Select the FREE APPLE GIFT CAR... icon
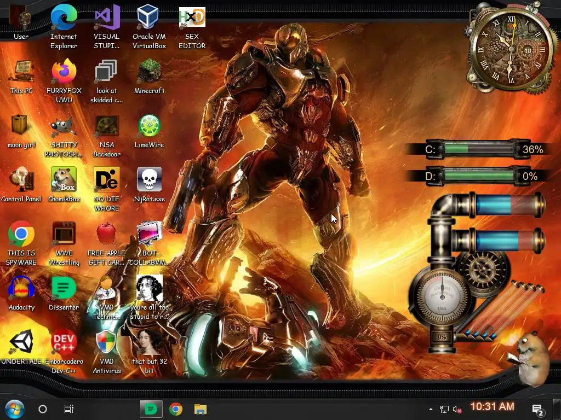Screen dimensions: 561x420 pyautogui.click(x=107, y=243)
